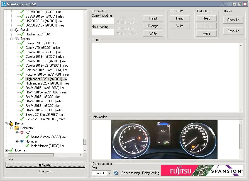The image size is (249, 181).
Task: Click the Odometer Read button
Action: tap(153, 18)
